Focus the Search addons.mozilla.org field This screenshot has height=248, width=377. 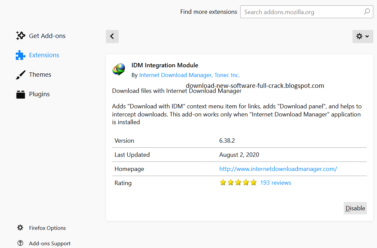[306, 12]
